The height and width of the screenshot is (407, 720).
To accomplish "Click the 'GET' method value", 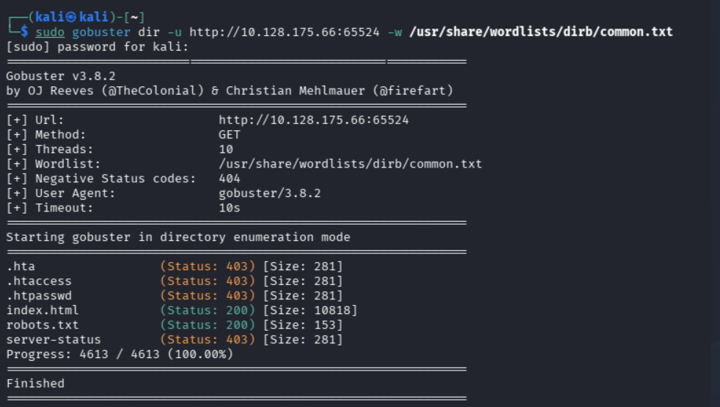I will (x=229, y=135).
